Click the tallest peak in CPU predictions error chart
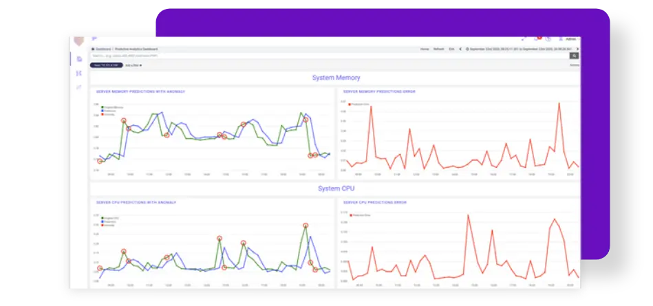653x306 pixels. (468, 216)
